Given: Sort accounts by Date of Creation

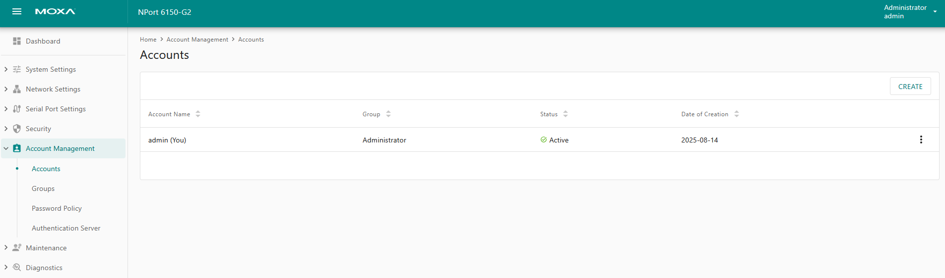Looking at the screenshot, I should [x=737, y=114].
